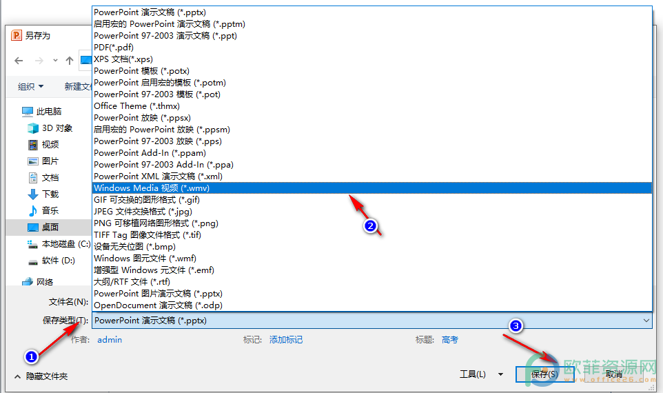
Task: Select 网络 network in the tree
Action: tap(38, 282)
